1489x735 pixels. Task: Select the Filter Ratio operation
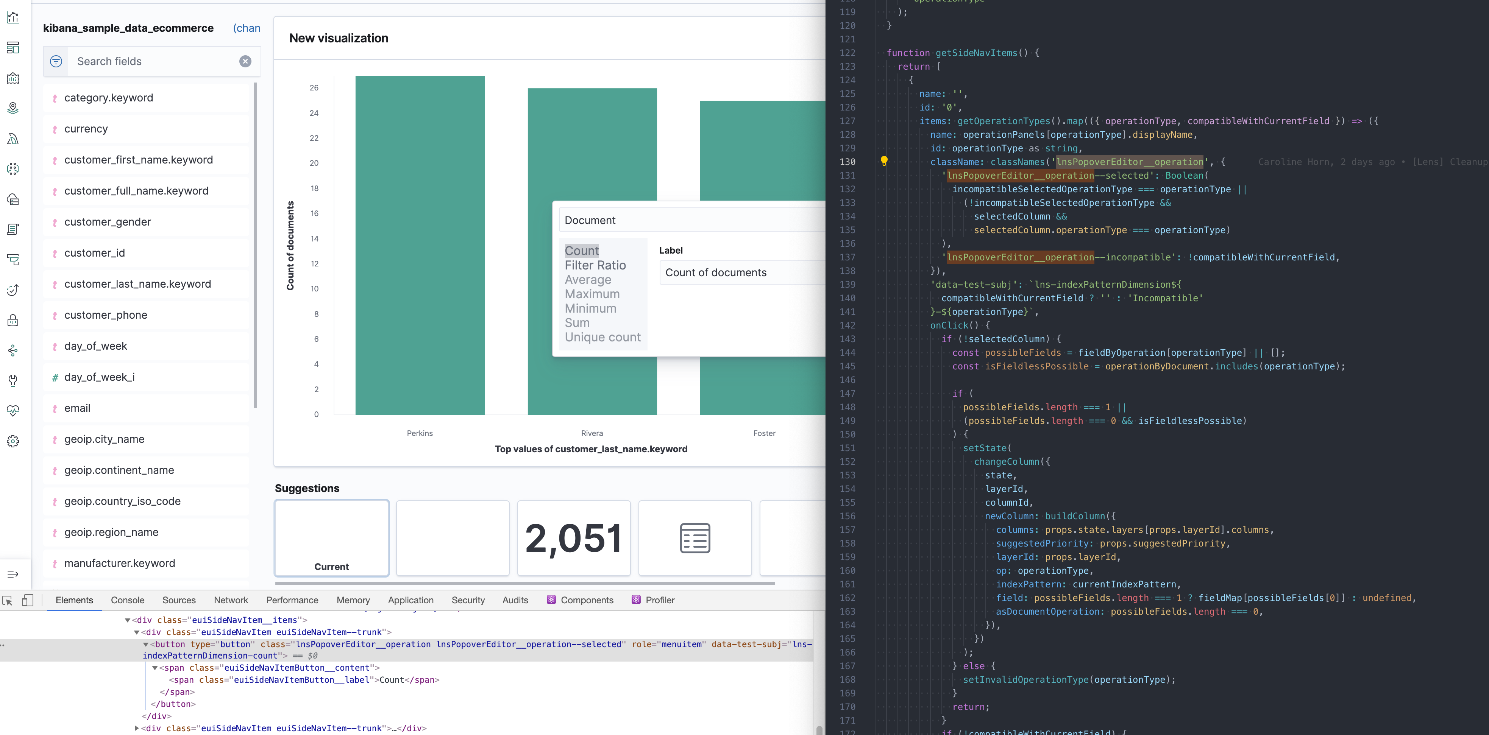point(595,265)
